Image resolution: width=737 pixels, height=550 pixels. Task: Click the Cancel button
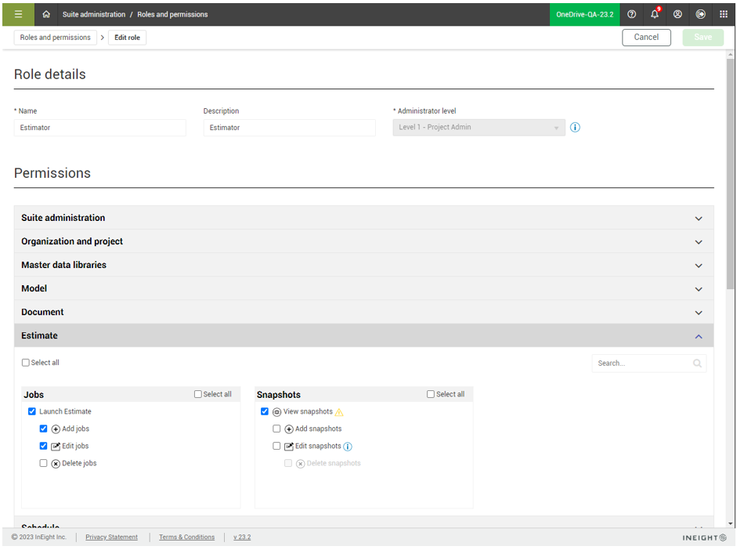[x=646, y=38]
